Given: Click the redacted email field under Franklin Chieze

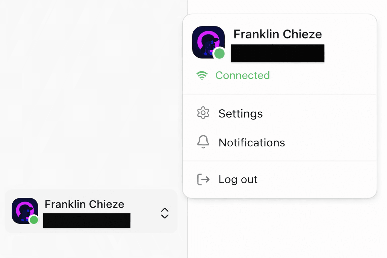Looking at the screenshot, I should pyautogui.click(x=277, y=53).
